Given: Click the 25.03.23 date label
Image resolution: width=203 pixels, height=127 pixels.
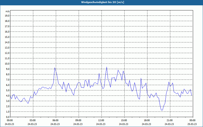Looking at the screenshot, I should 192,124.
